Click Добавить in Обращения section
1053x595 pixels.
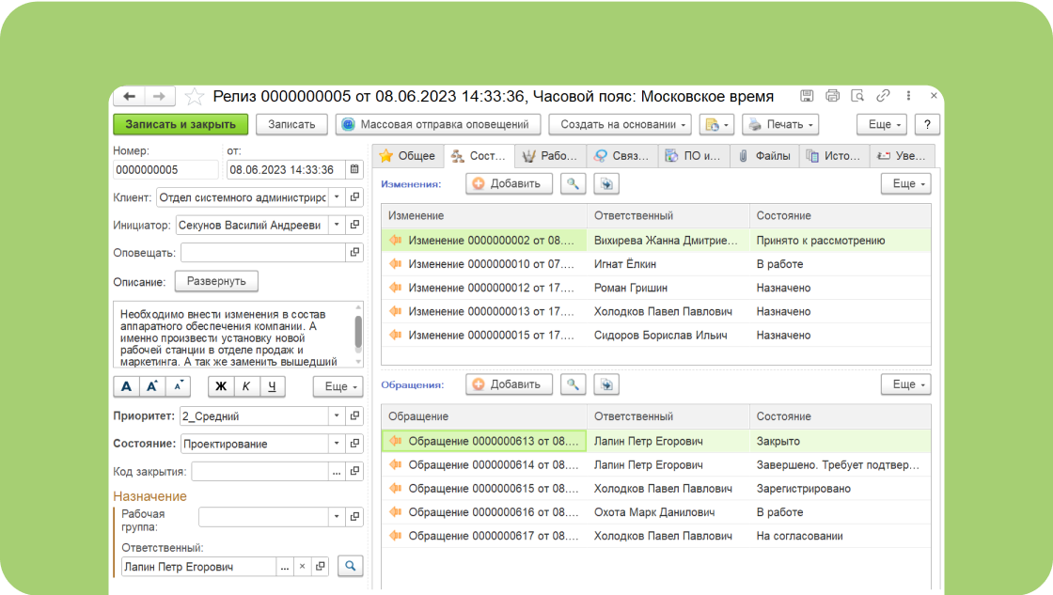[509, 384]
